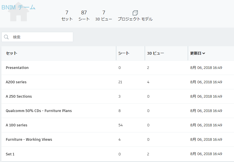Viewport: 234px width, 162px height.
Task: Click the 87 シート summary count
Action: pos(84,16)
